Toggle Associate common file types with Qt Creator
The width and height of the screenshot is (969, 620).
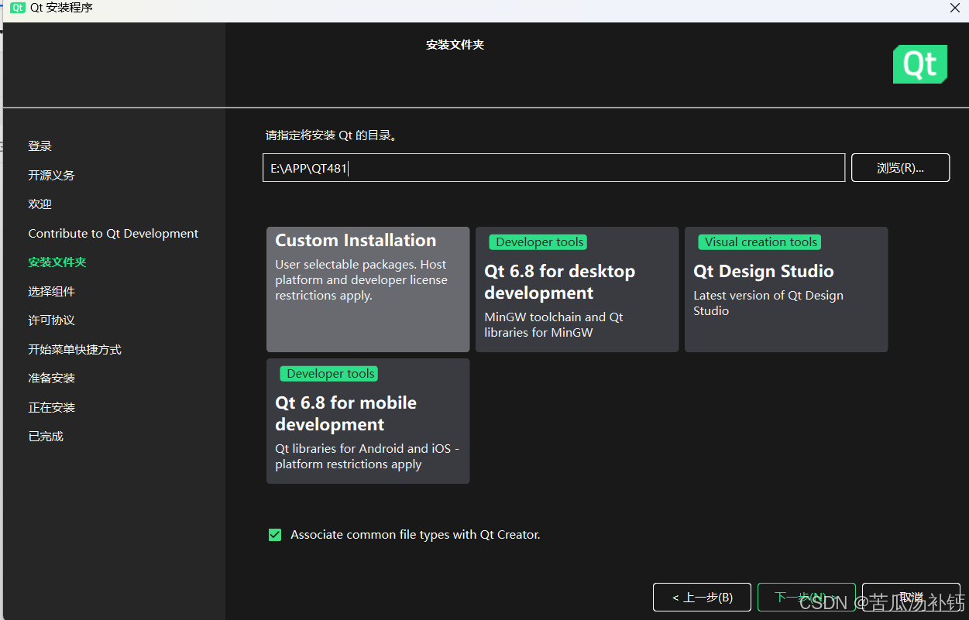[275, 535]
